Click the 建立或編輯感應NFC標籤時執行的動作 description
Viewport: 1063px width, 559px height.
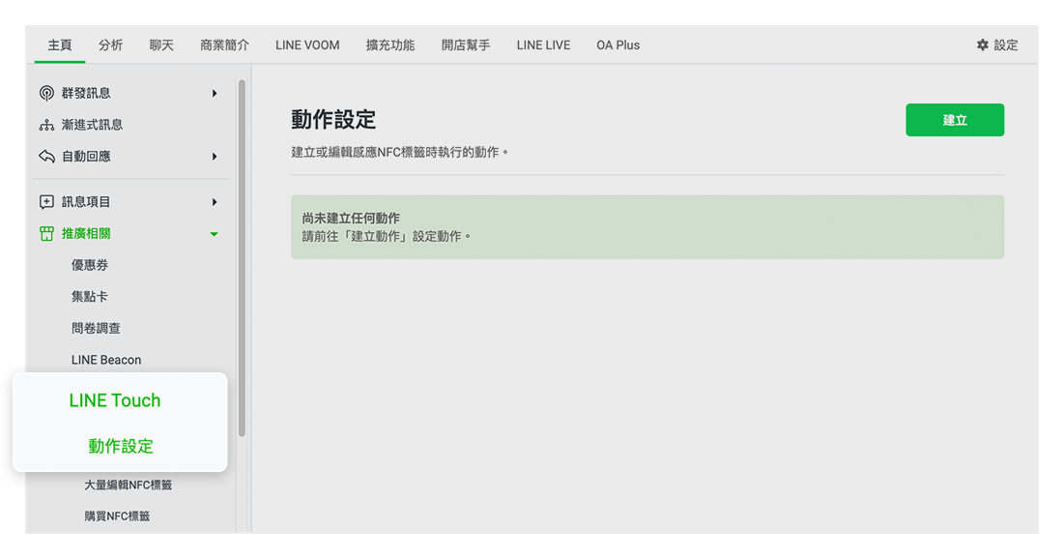coord(400,152)
